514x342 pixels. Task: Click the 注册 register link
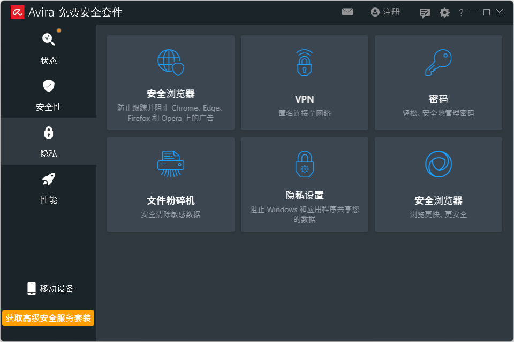391,12
